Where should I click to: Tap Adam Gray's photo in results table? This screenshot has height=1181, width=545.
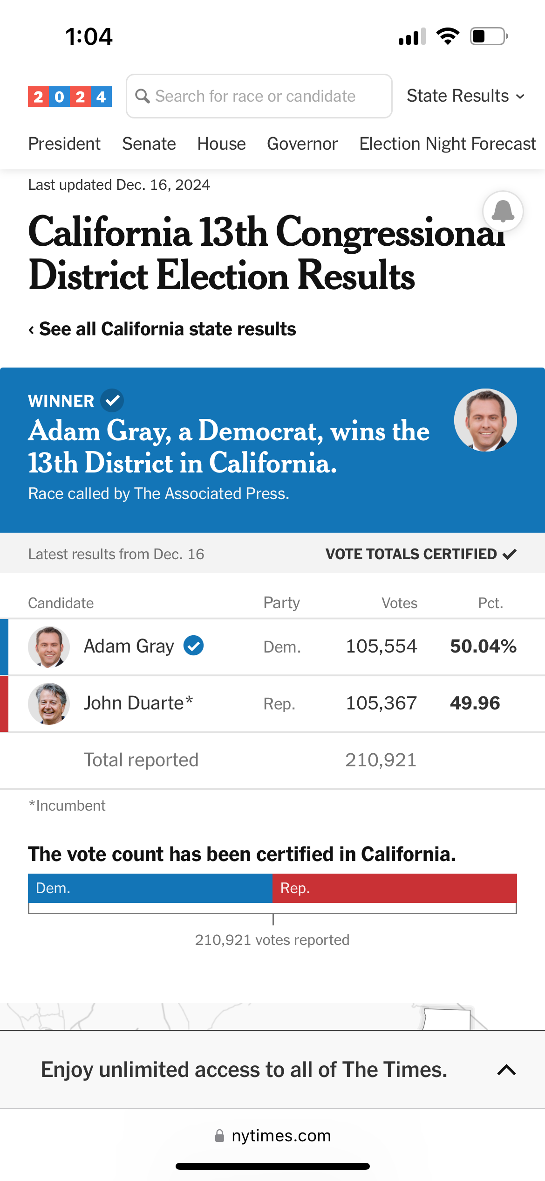point(49,646)
